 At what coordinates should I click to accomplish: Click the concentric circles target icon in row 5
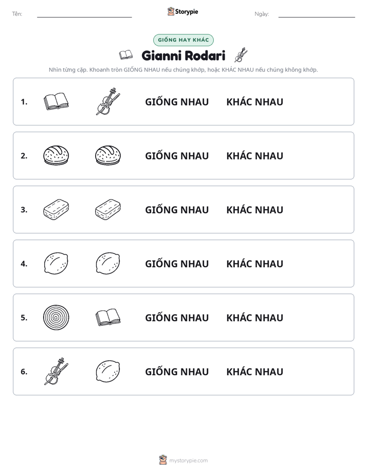56,317
